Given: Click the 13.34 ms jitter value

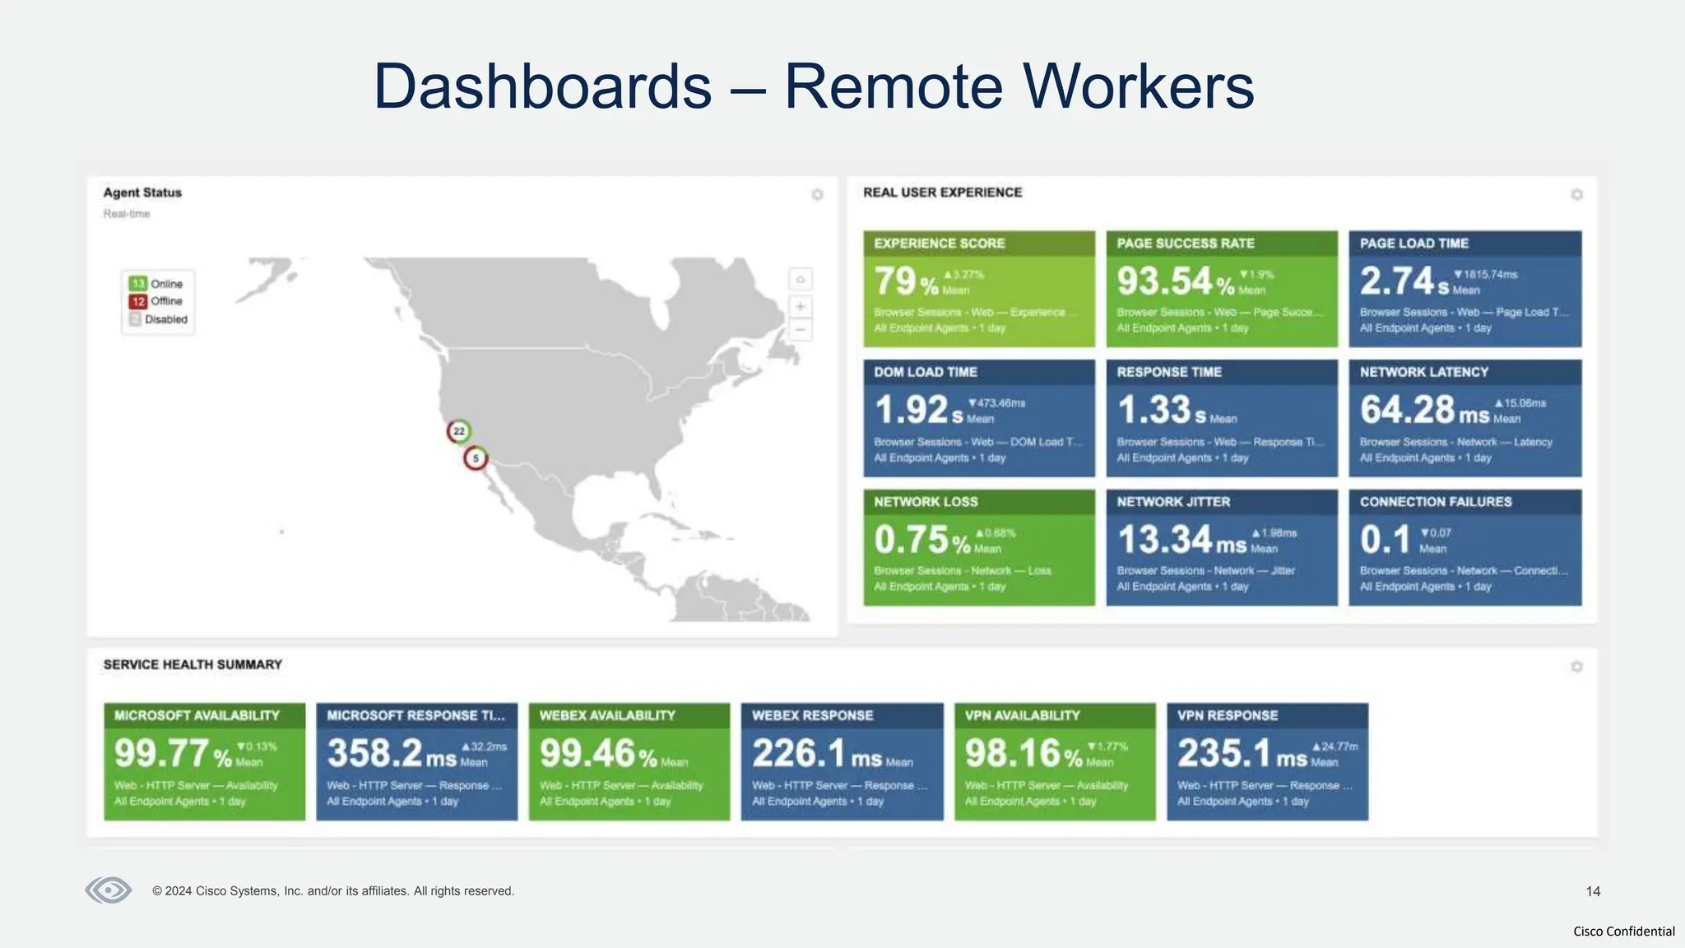Looking at the screenshot, I should point(1181,540).
